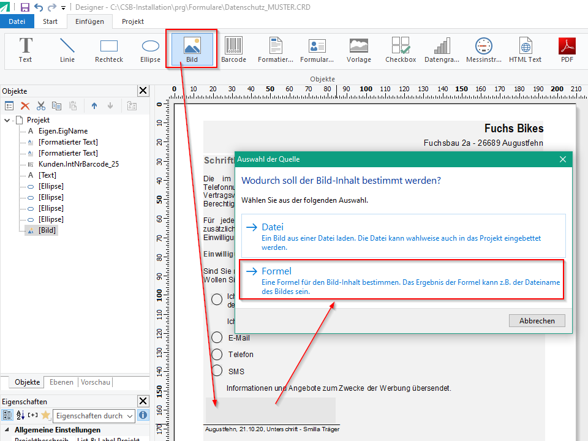The height and width of the screenshot is (441, 588).
Task: Click the 'Informationen und Angebote' text line
Action: (x=339, y=388)
